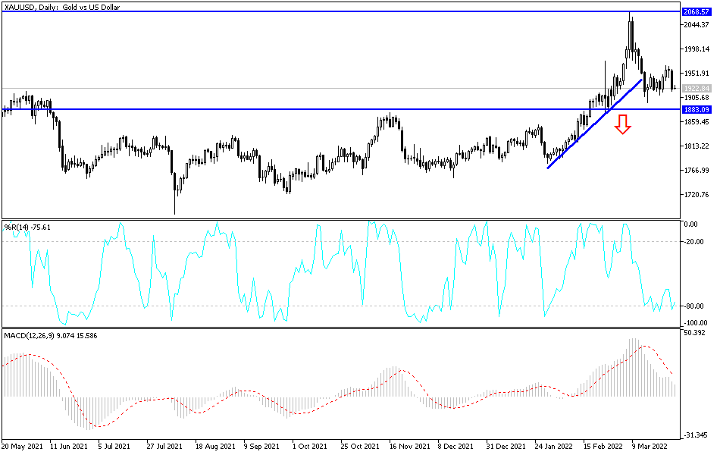This screenshot has height=455, width=720.
Task: Select the lower blue horizontal support line
Action: pyautogui.click(x=341, y=109)
